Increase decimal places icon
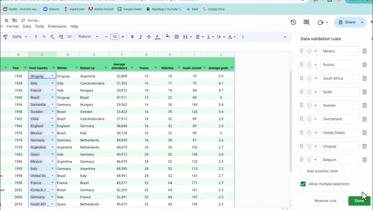Image resolution: width=373 pixels, height=210 pixels. point(61,37)
